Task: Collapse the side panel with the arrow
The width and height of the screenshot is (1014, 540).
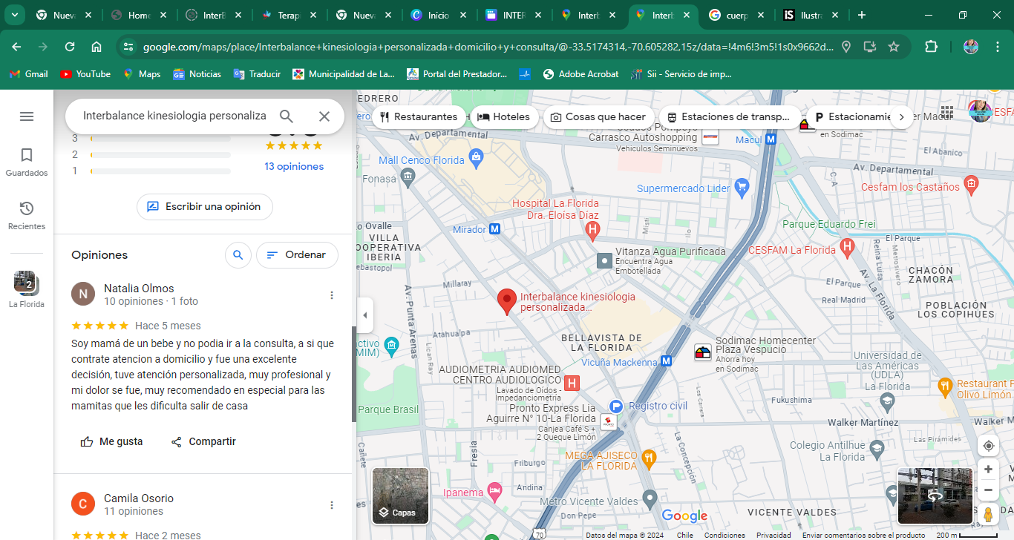Action: point(364,315)
